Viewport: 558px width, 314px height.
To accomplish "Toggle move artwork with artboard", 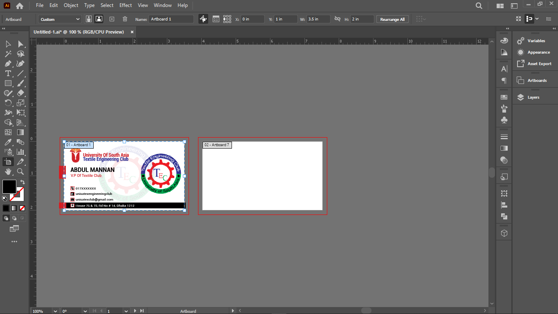I will coord(203,19).
